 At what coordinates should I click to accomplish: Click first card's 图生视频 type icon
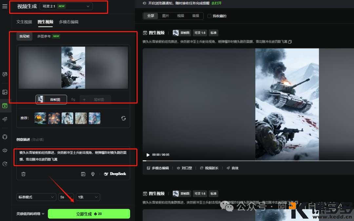145,33
